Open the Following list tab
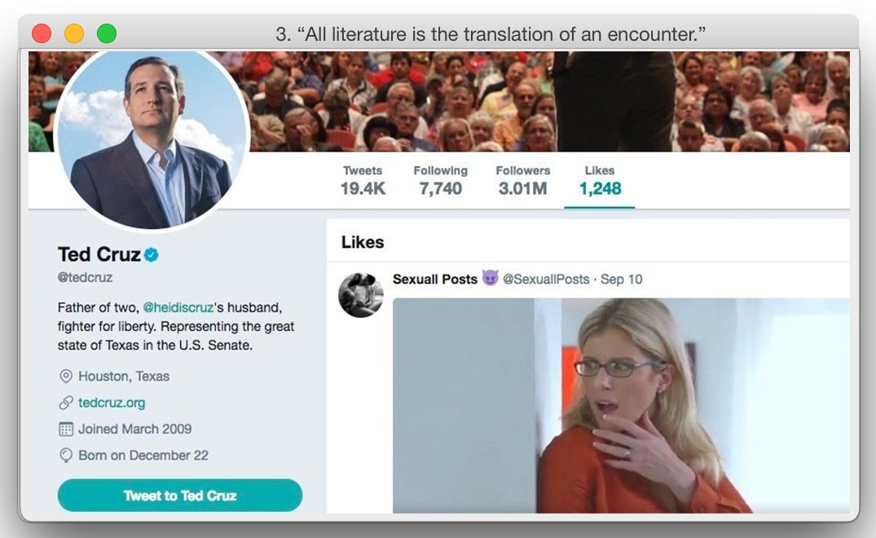 coord(440,180)
